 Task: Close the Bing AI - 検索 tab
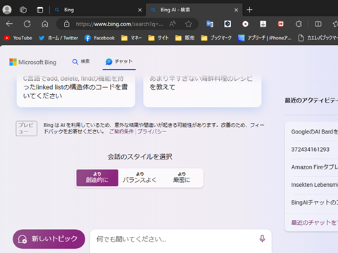pyautogui.click(x=236, y=10)
